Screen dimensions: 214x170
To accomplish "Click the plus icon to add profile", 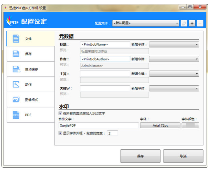I will pos(192,23).
